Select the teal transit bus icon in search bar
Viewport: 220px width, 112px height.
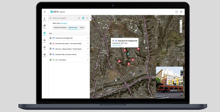point(83,18)
